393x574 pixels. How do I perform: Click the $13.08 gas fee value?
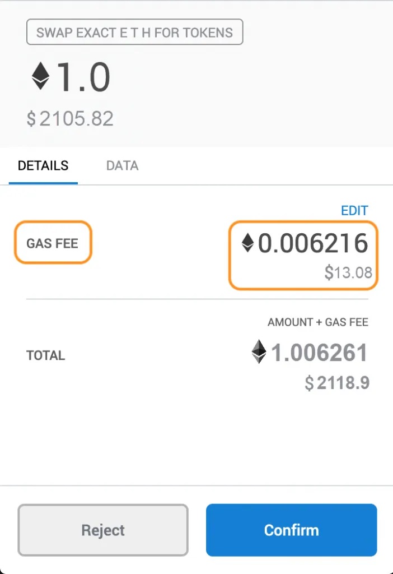[x=348, y=272]
